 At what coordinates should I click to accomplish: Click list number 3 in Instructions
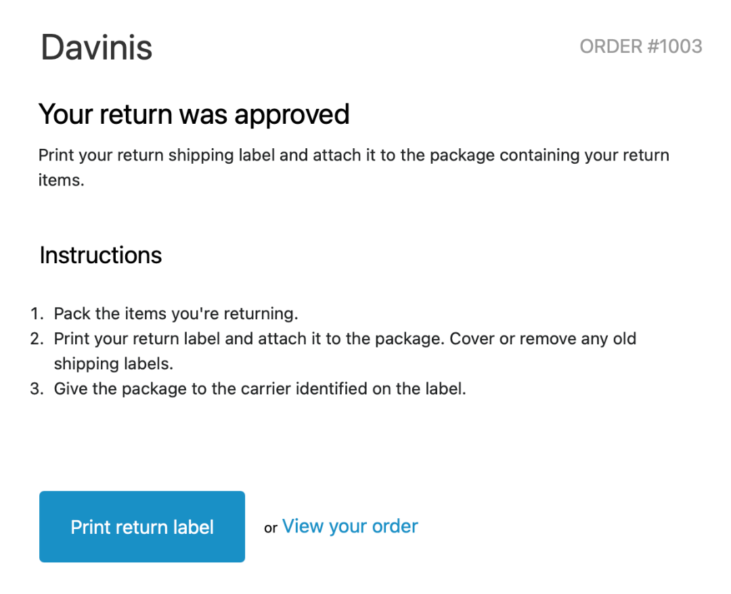(x=37, y=389)
